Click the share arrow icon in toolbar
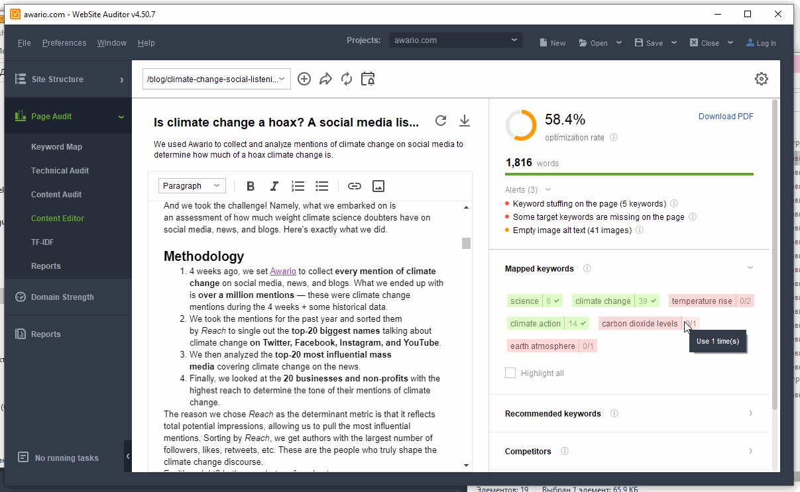Viewport: 800px width, 492px height. coord(325,79)
